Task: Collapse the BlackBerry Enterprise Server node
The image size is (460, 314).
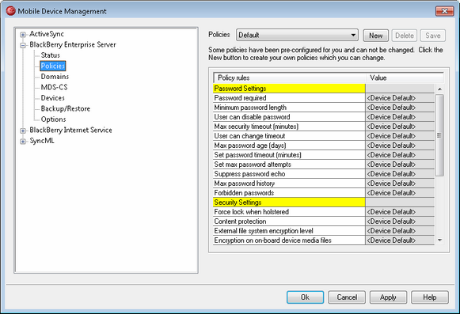Action: pos(23,45)
